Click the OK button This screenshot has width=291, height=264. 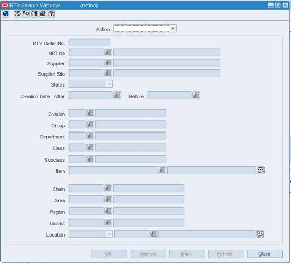point(109,254)
